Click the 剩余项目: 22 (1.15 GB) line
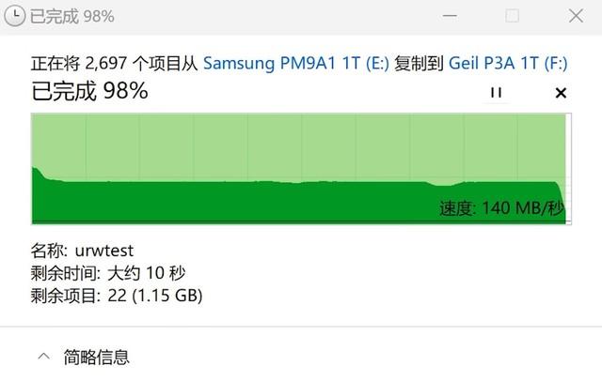Image resolution: width=602 pixels, height=381 pixels. [x=117, y=296]
